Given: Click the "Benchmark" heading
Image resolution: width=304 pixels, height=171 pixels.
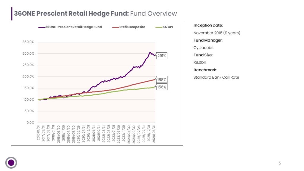Looking at the screenshot, I should pos(205,70).
